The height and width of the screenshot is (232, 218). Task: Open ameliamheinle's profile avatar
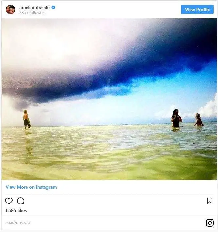point(10,10)
